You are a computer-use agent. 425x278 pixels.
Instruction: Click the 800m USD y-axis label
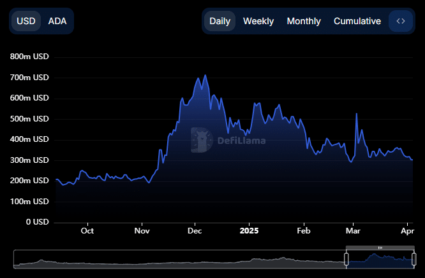(29, 57)
